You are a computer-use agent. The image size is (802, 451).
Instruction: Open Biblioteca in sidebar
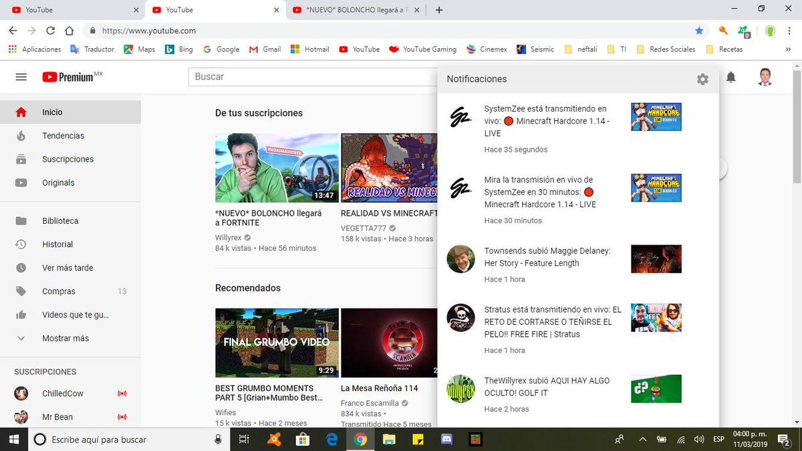[70, 220]
